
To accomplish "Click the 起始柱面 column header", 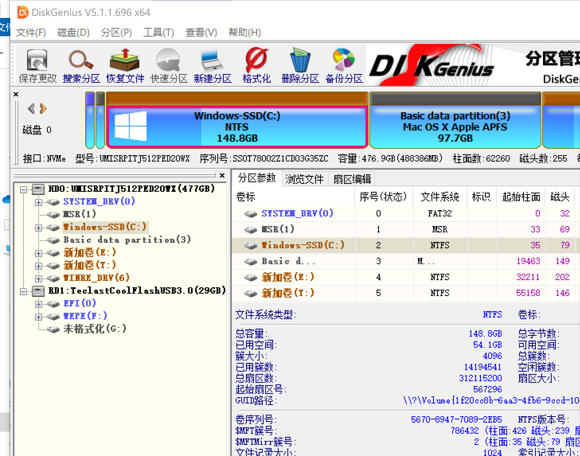I will point(521,197).
